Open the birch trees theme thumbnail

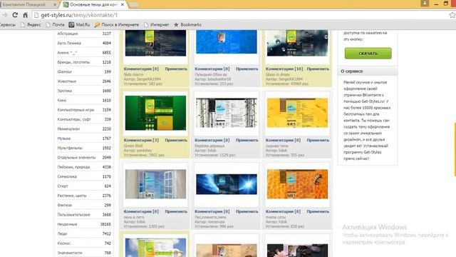(227, 113)
